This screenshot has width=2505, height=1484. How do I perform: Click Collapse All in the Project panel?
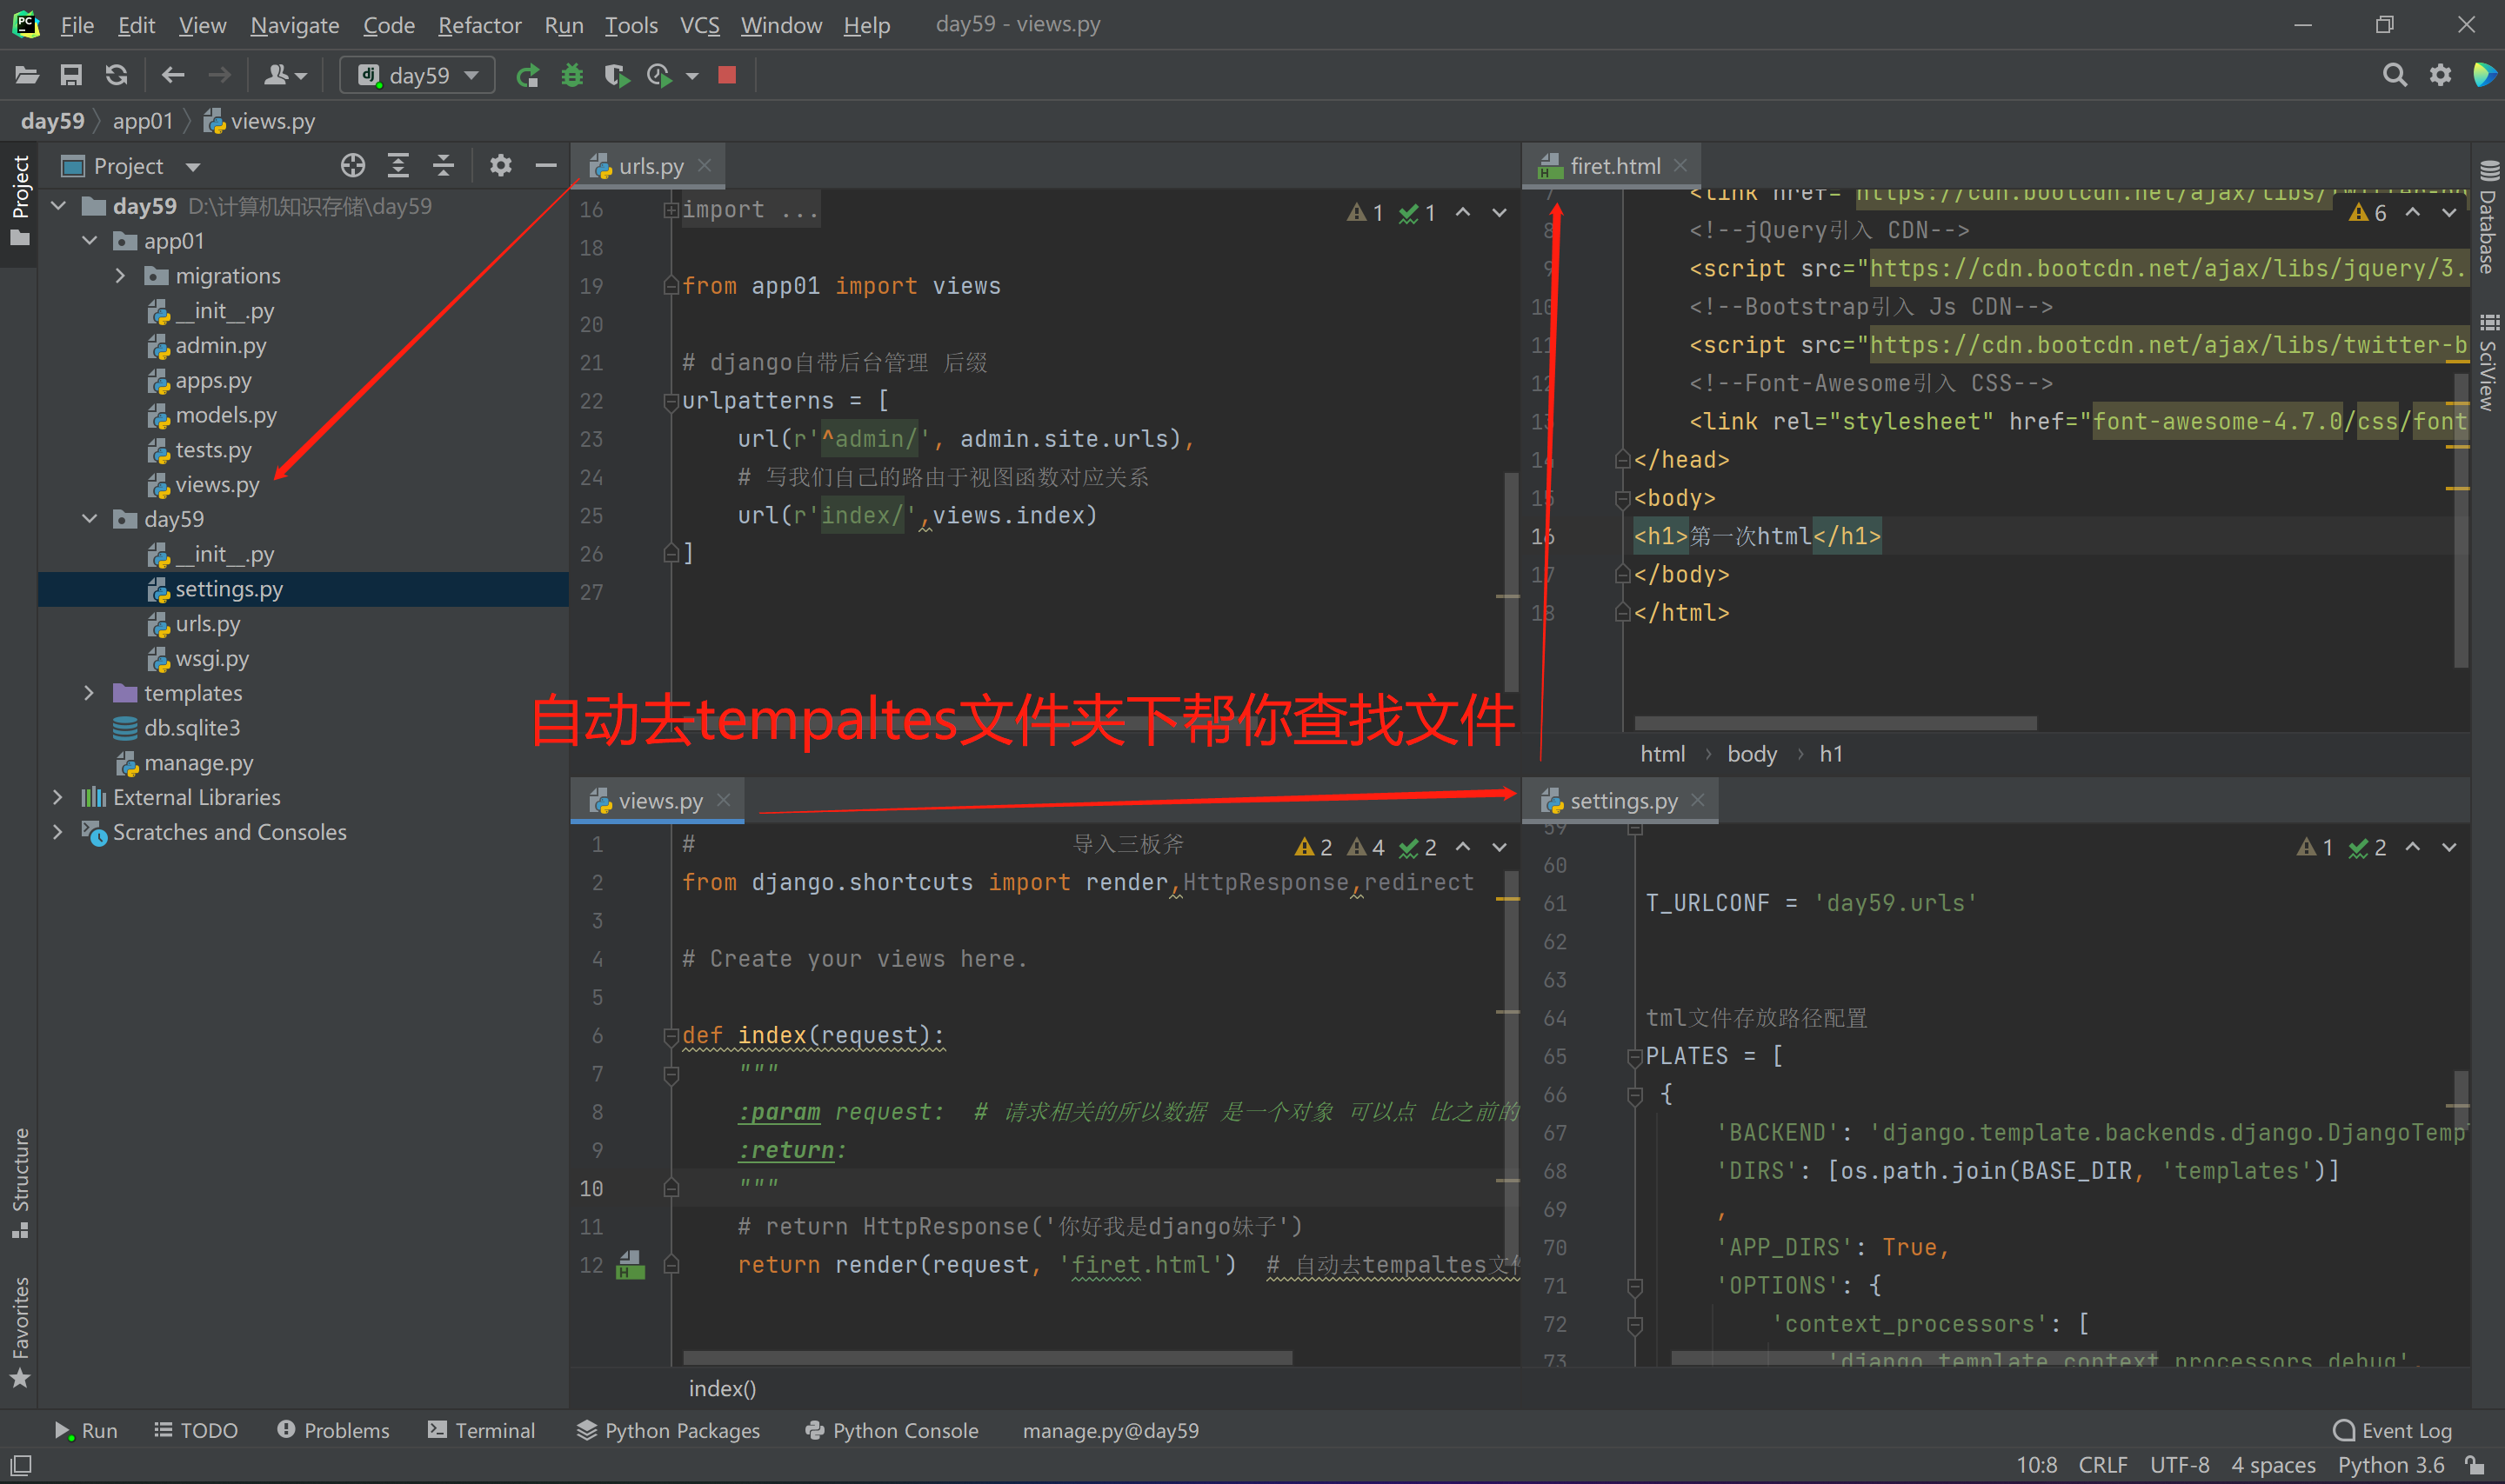tap(444, 165)
